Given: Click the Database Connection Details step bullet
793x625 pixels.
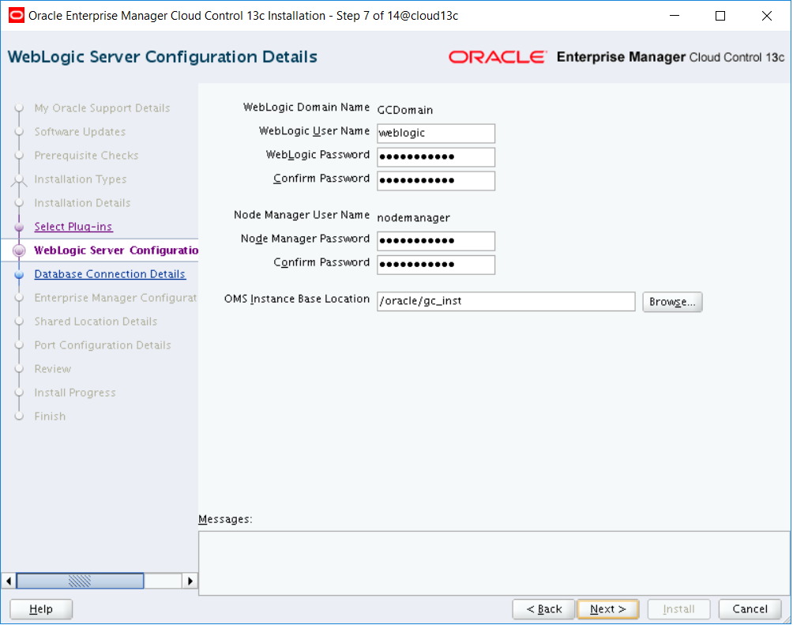Looking at the screenshot, I should click(19, 275).
